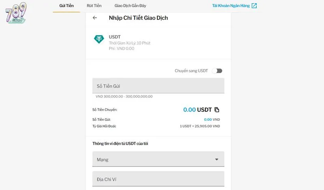Click the Địa Chỉ Ví input field
Viewport: 324px width, 190px height.
pyautogui.click(x=158, y=179)
